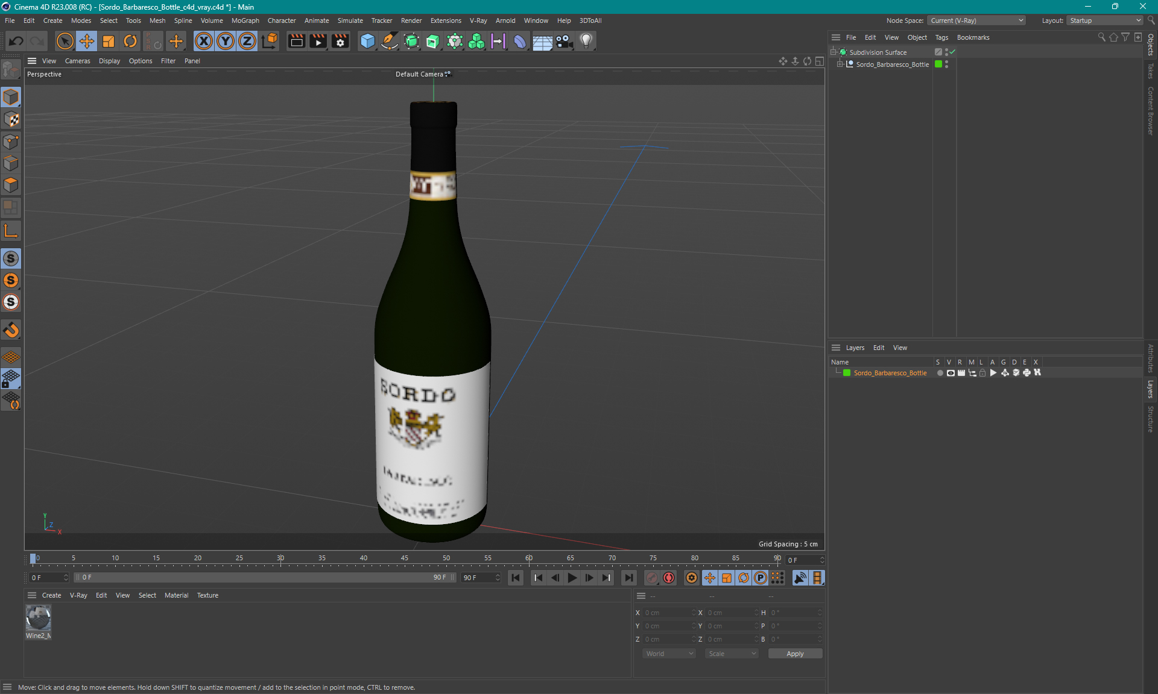Add an Extrude generator object
Screen dimensions: 1158x694
pos(433,41)
